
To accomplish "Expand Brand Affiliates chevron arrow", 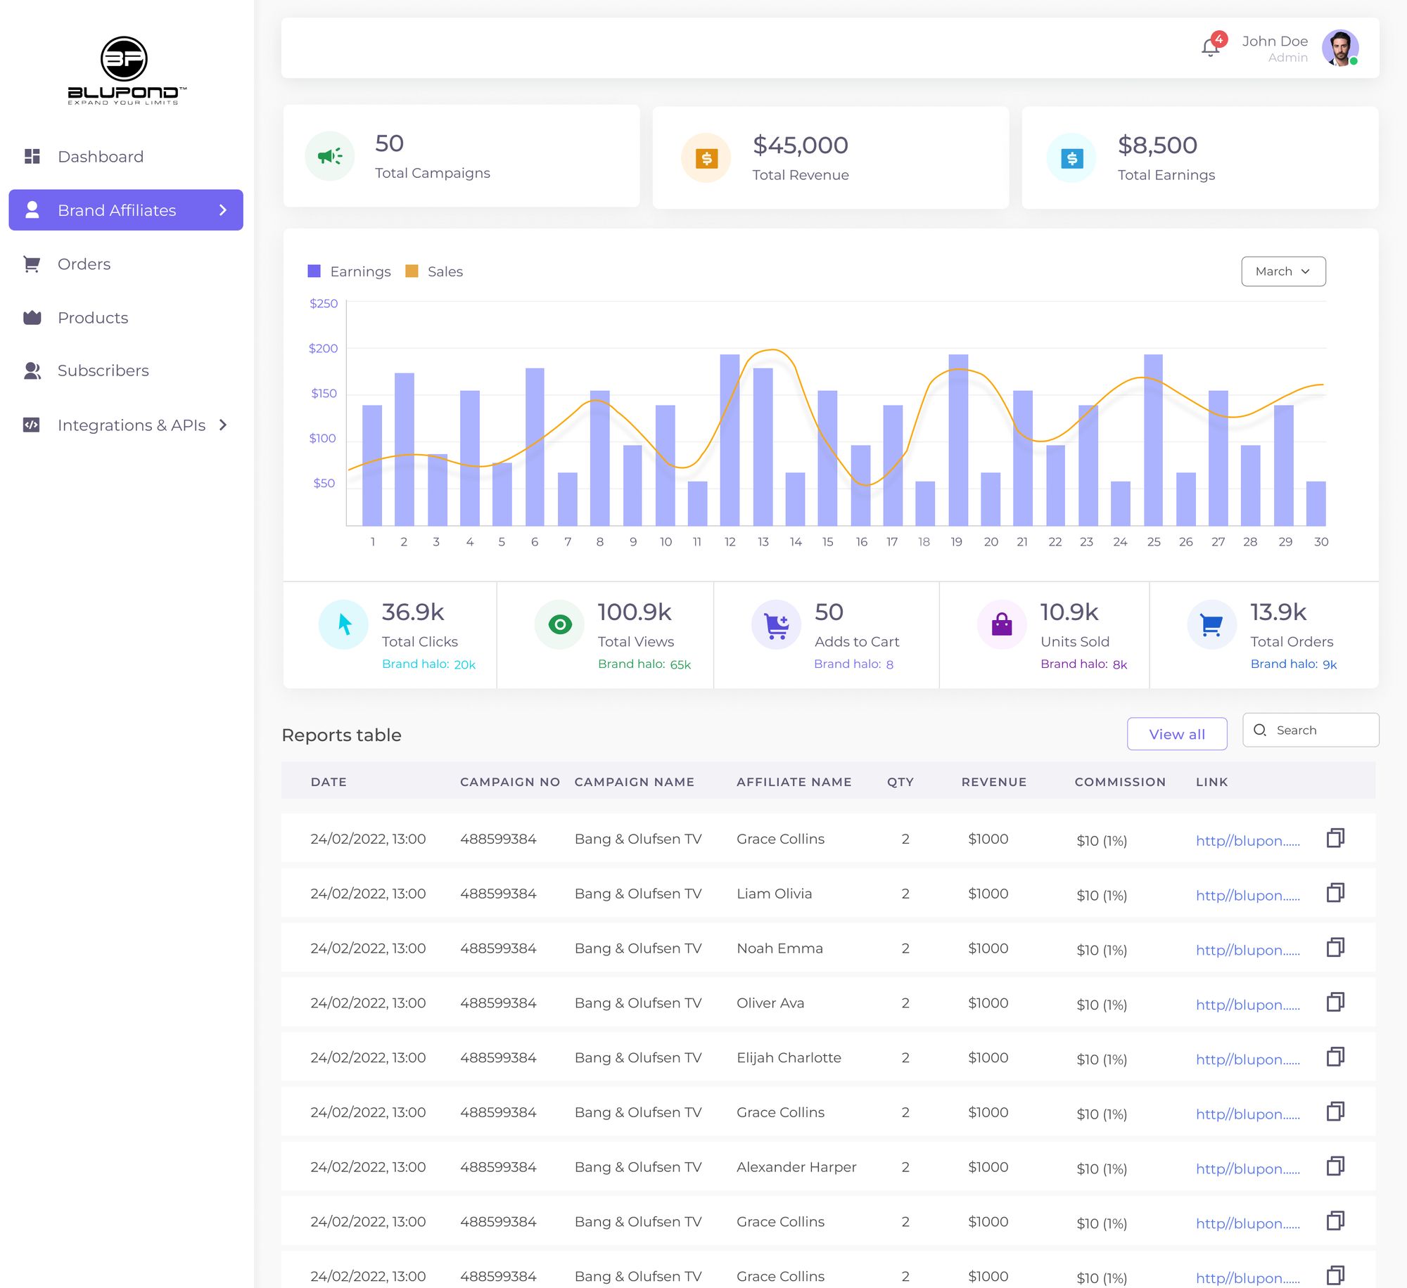I will [223, 210].
